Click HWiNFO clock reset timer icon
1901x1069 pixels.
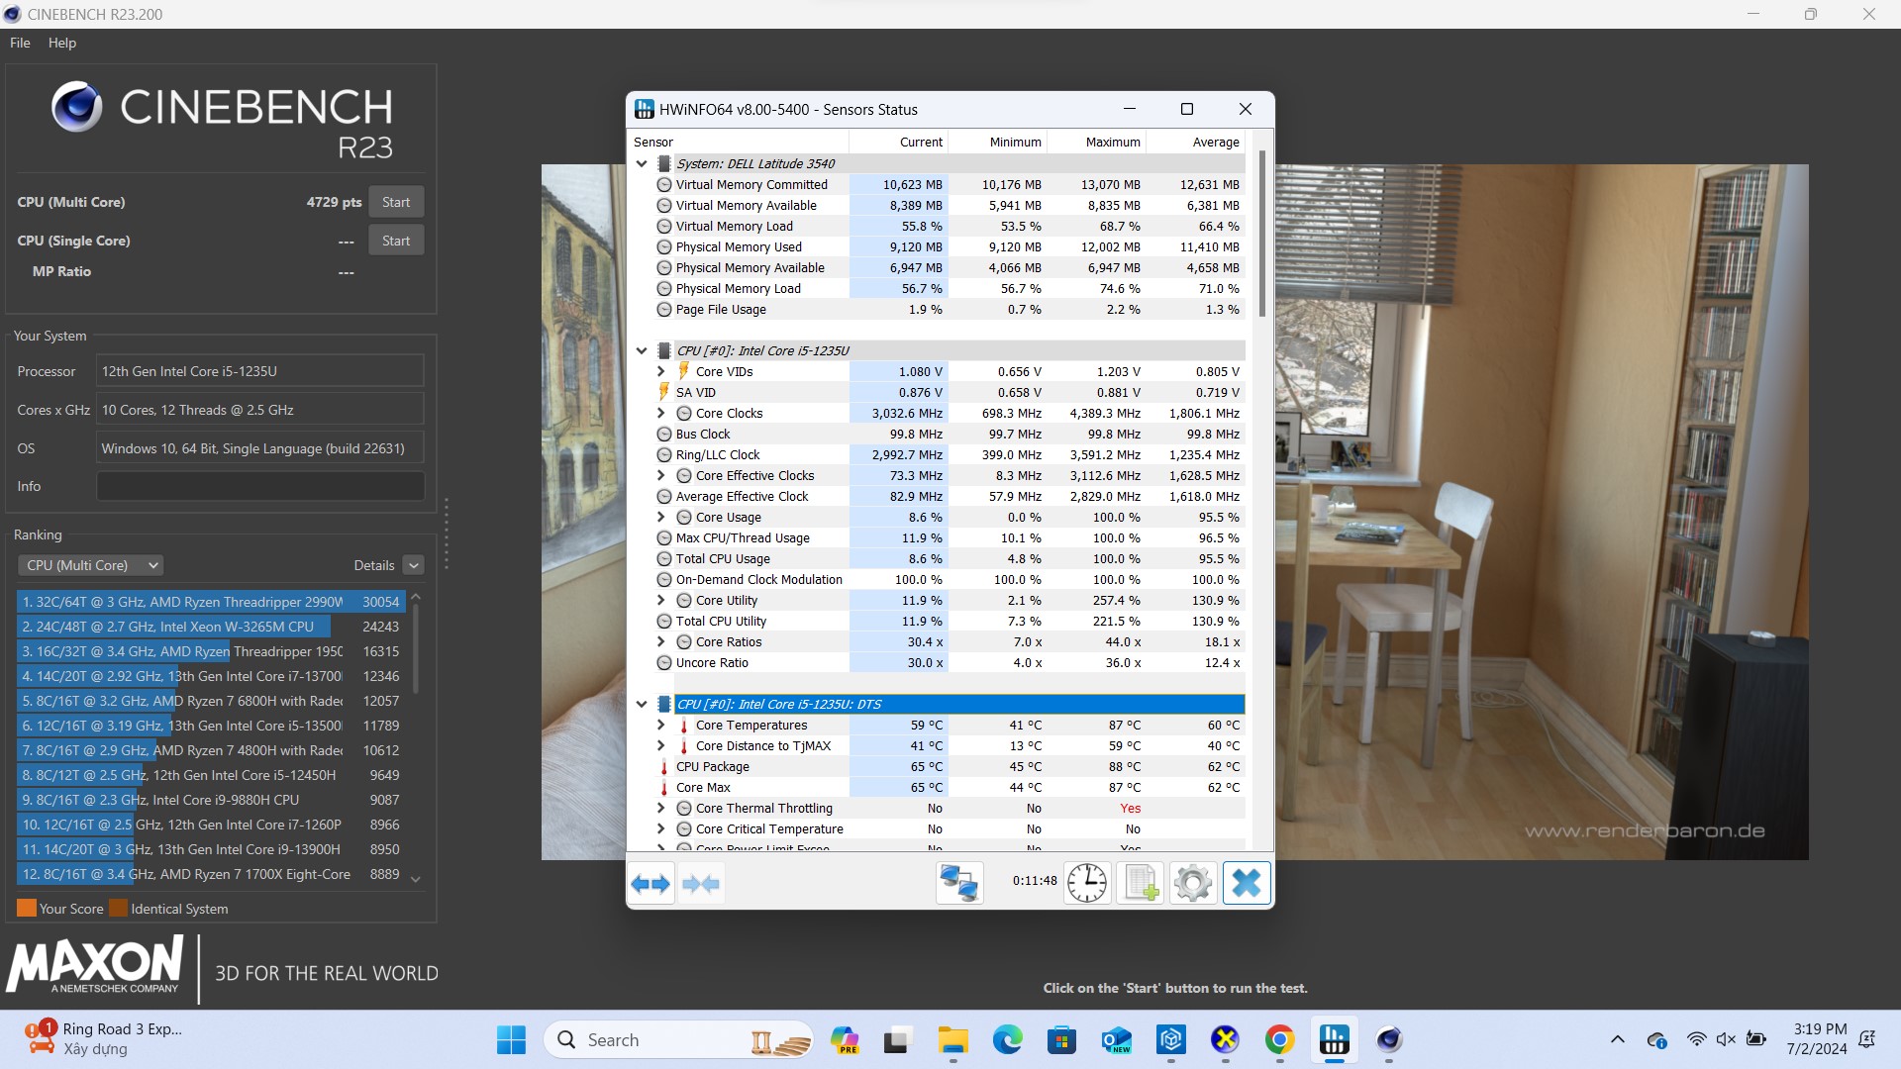coord(1087,883)
